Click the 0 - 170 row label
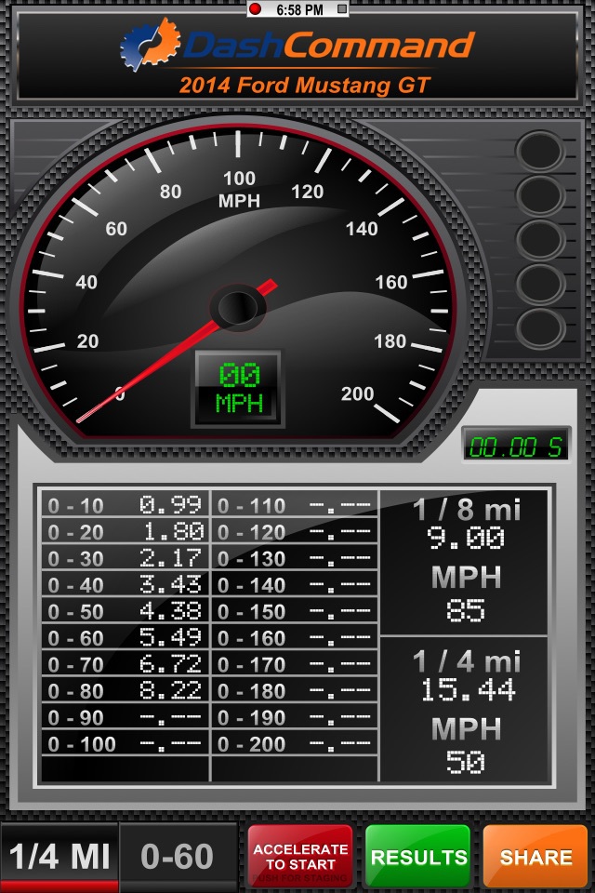 coord(251,664)
